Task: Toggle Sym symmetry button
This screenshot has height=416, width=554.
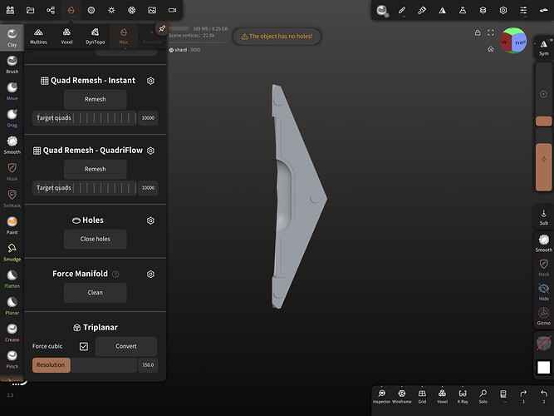Action: pyautogui.click(x=544, y=47)
